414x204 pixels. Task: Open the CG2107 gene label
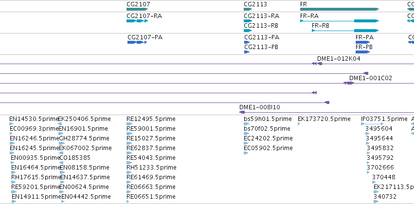(x=138, y=4)
